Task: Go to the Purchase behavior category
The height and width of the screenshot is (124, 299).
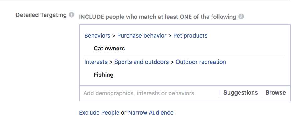Action: [142, 36]
